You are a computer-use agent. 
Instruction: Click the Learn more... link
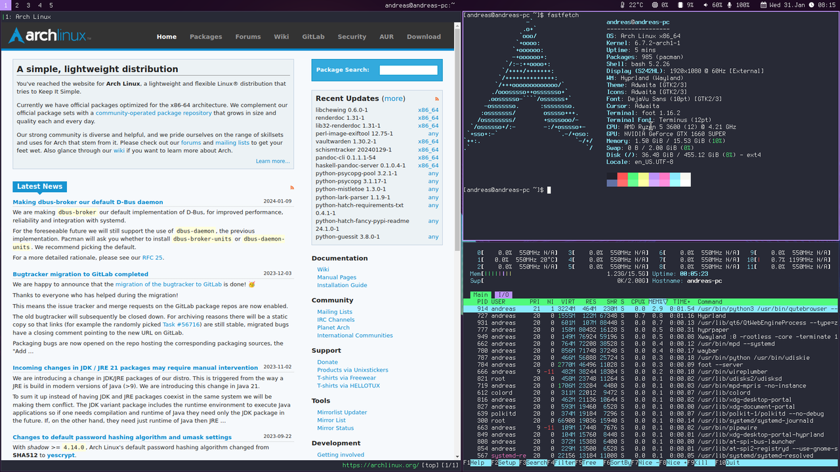tap(272, 161)
